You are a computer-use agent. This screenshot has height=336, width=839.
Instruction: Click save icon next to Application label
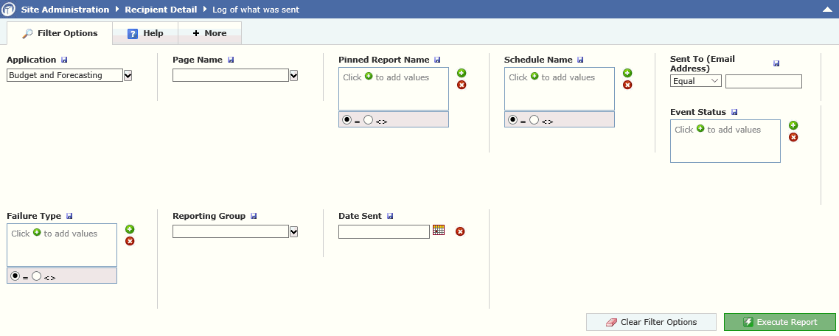coord(64,60)
